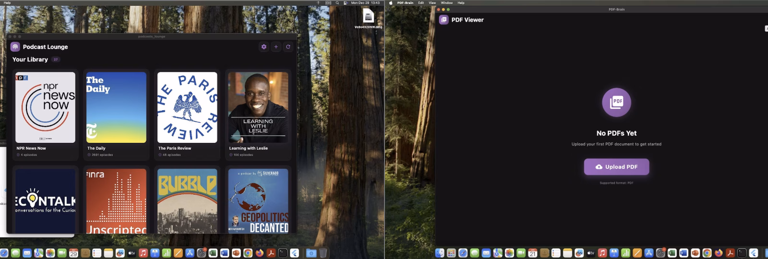Open PowerPoint in PDF-Brain screen's dock

tap(695, 253)
